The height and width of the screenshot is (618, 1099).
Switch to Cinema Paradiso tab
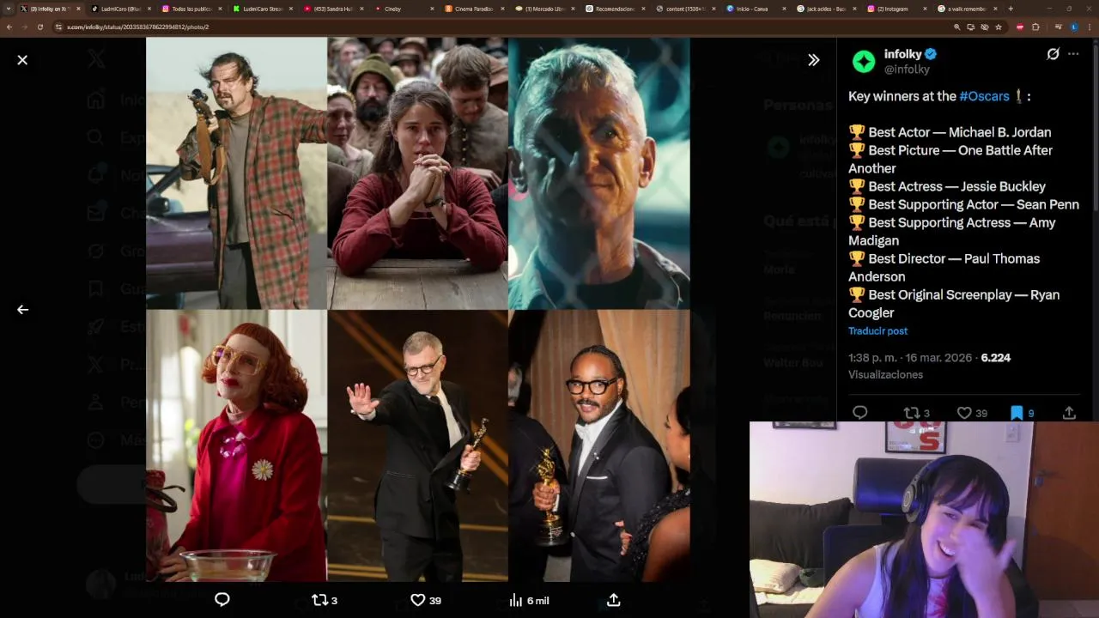click(x=472, y=9)
